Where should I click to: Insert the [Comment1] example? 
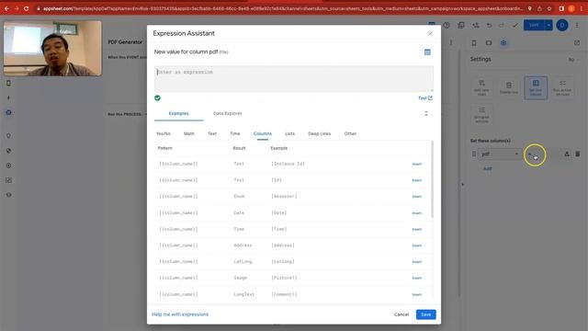pos(416,294)
